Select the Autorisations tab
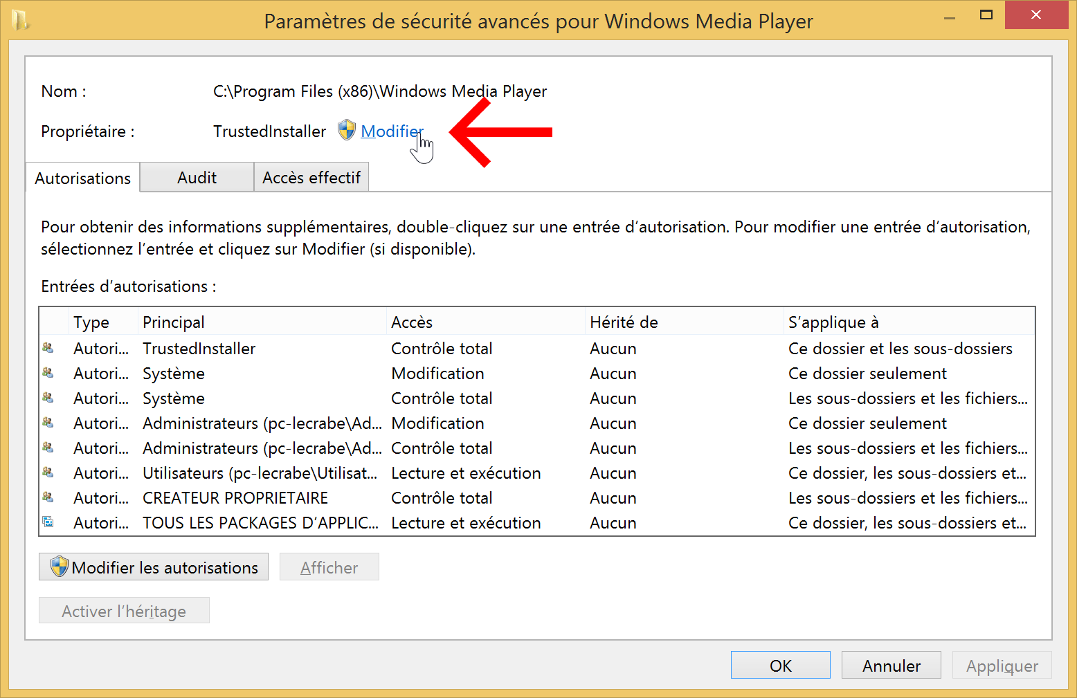Screen dimensions: 1077x698 (82, 178)
